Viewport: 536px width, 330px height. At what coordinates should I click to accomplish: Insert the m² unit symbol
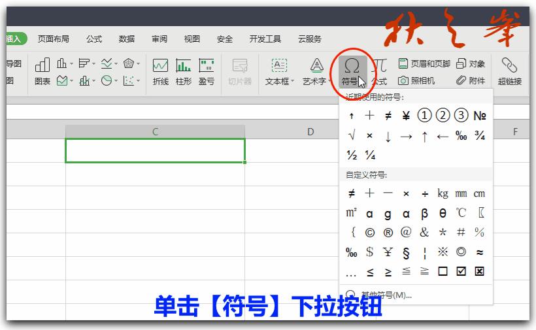click(x=352, y=212)
